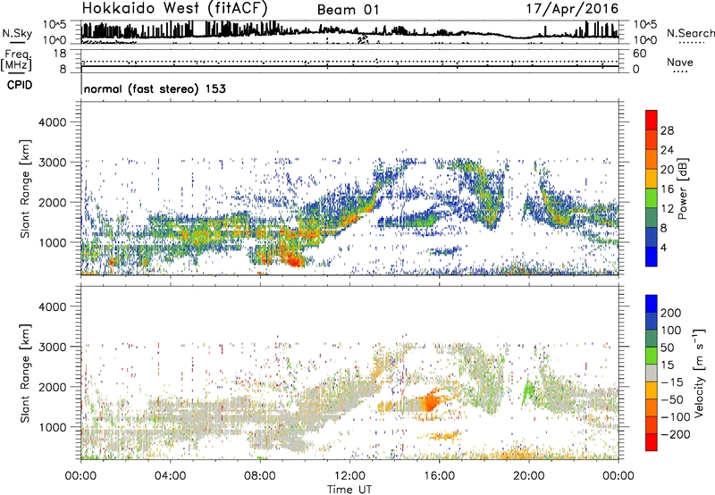This screenshot has width=715, height=495.
Task: Select the '12' label on power color bar
Action: click(667, 209)
